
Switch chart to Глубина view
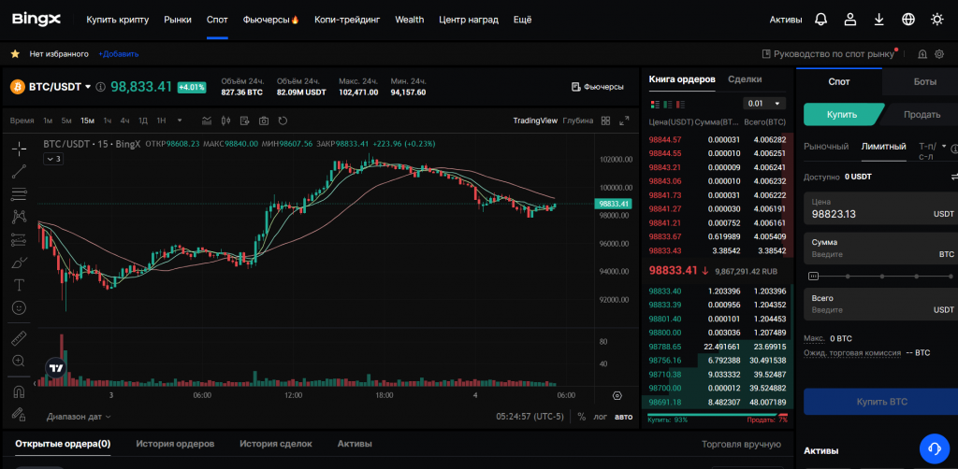coord(578,121)
